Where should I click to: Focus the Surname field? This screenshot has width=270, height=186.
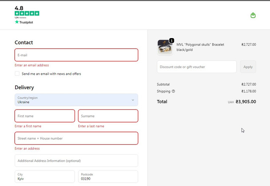(108, 116)
